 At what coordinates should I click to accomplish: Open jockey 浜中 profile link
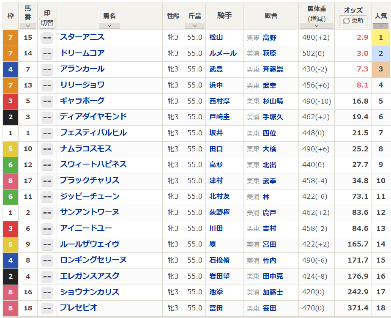[x=216, y=85]
